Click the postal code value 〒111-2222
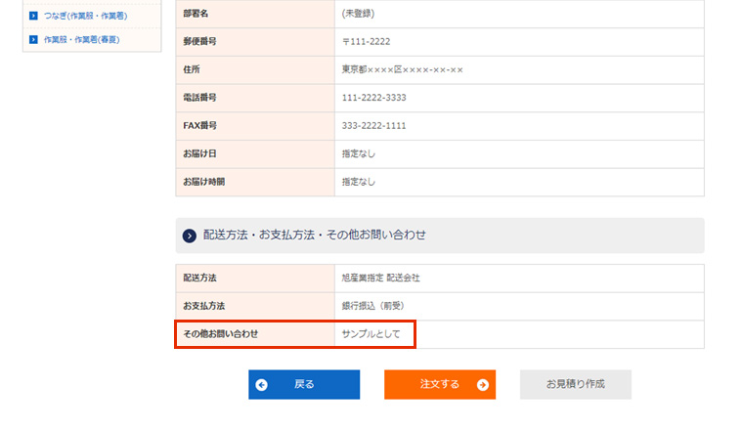743x430 pixels. pyautogui.click(x=366, y=41)
